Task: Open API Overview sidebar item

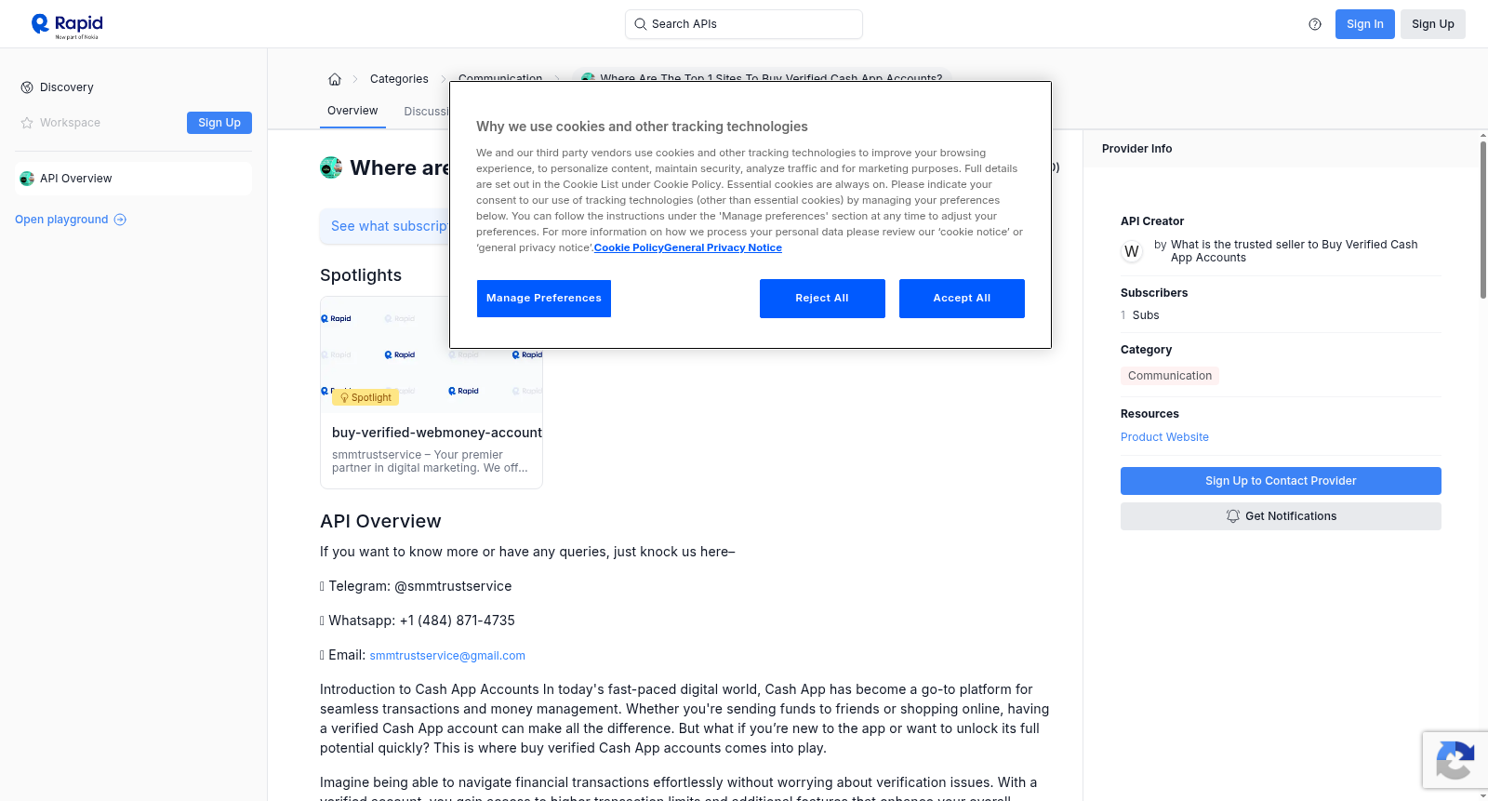Action: tap(133, 179)
